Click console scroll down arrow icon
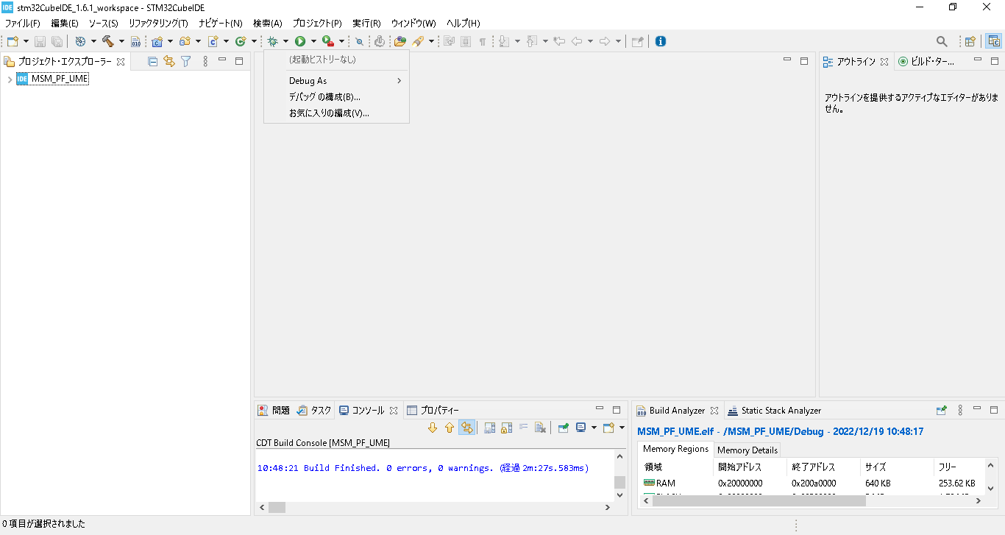This screenshot has height=535, width=1005. [433, 428]
